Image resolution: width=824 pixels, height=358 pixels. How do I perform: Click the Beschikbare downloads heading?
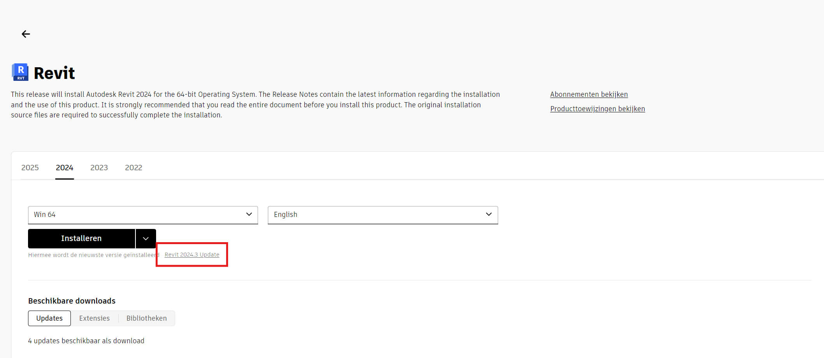click(x=72, y=301)
